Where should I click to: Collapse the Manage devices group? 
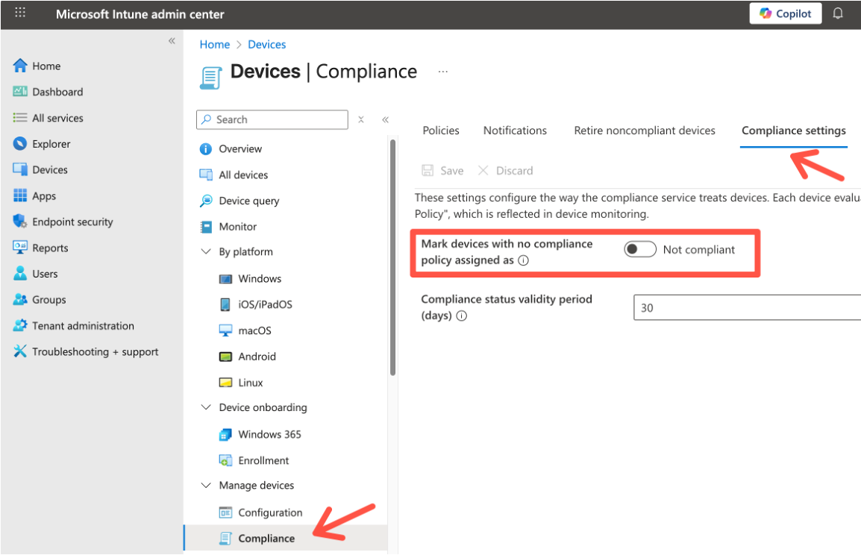[x=206, y=485]
